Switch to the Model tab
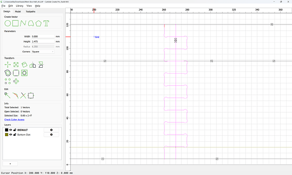Image resolution: width=292 pixels, height=175 pixels. pos(18,11)
